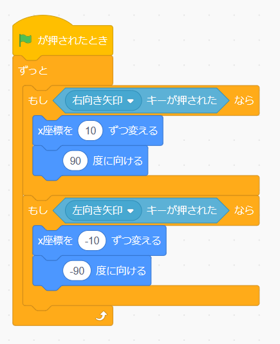The width and height of the screenshot is (280, 344).
Task: Click the green flag icon in hat block
Action: click(25, 40)
